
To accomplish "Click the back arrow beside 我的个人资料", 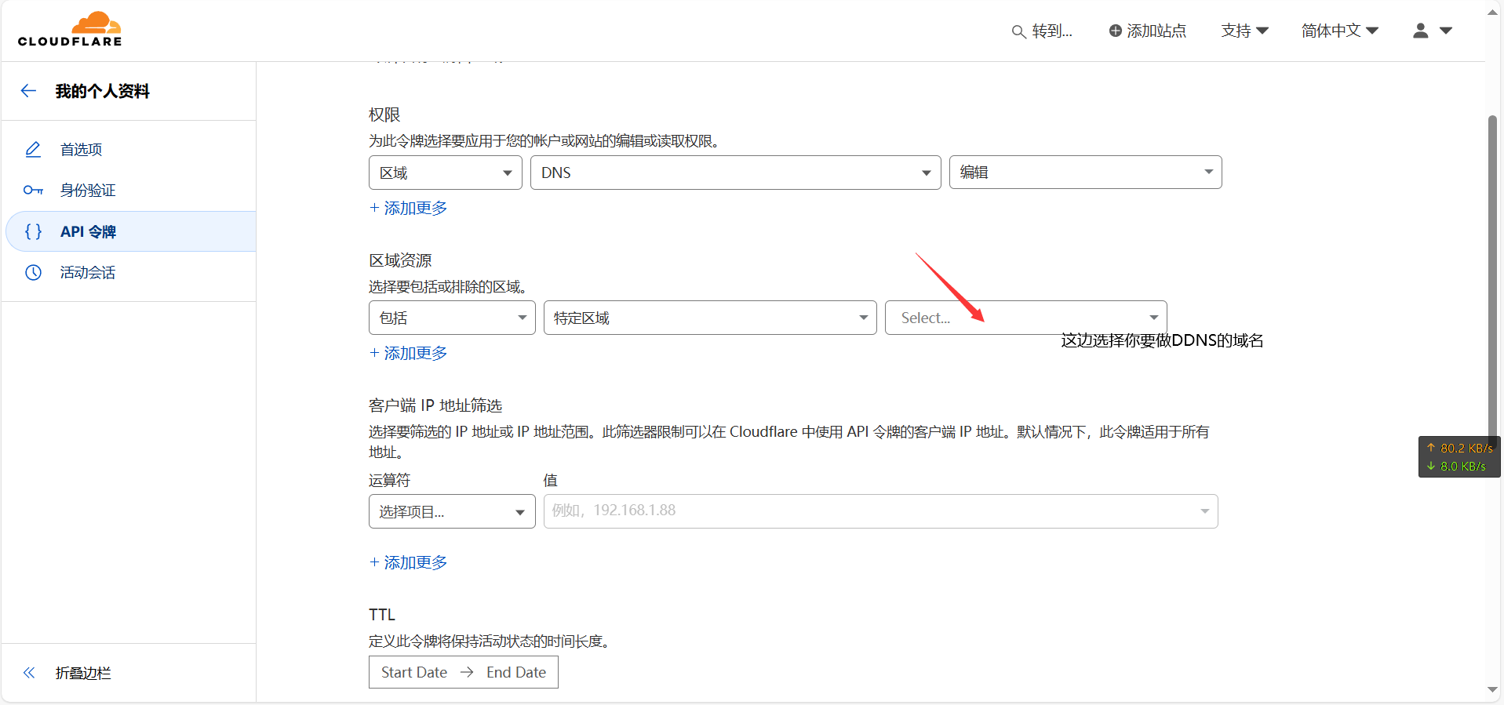I will pos(29,91).
